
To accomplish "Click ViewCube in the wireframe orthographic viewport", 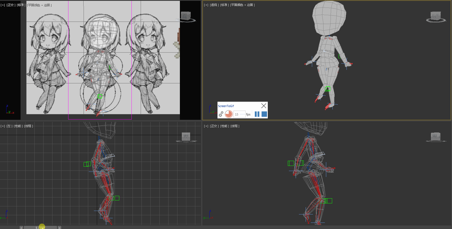I will (436, 137).
